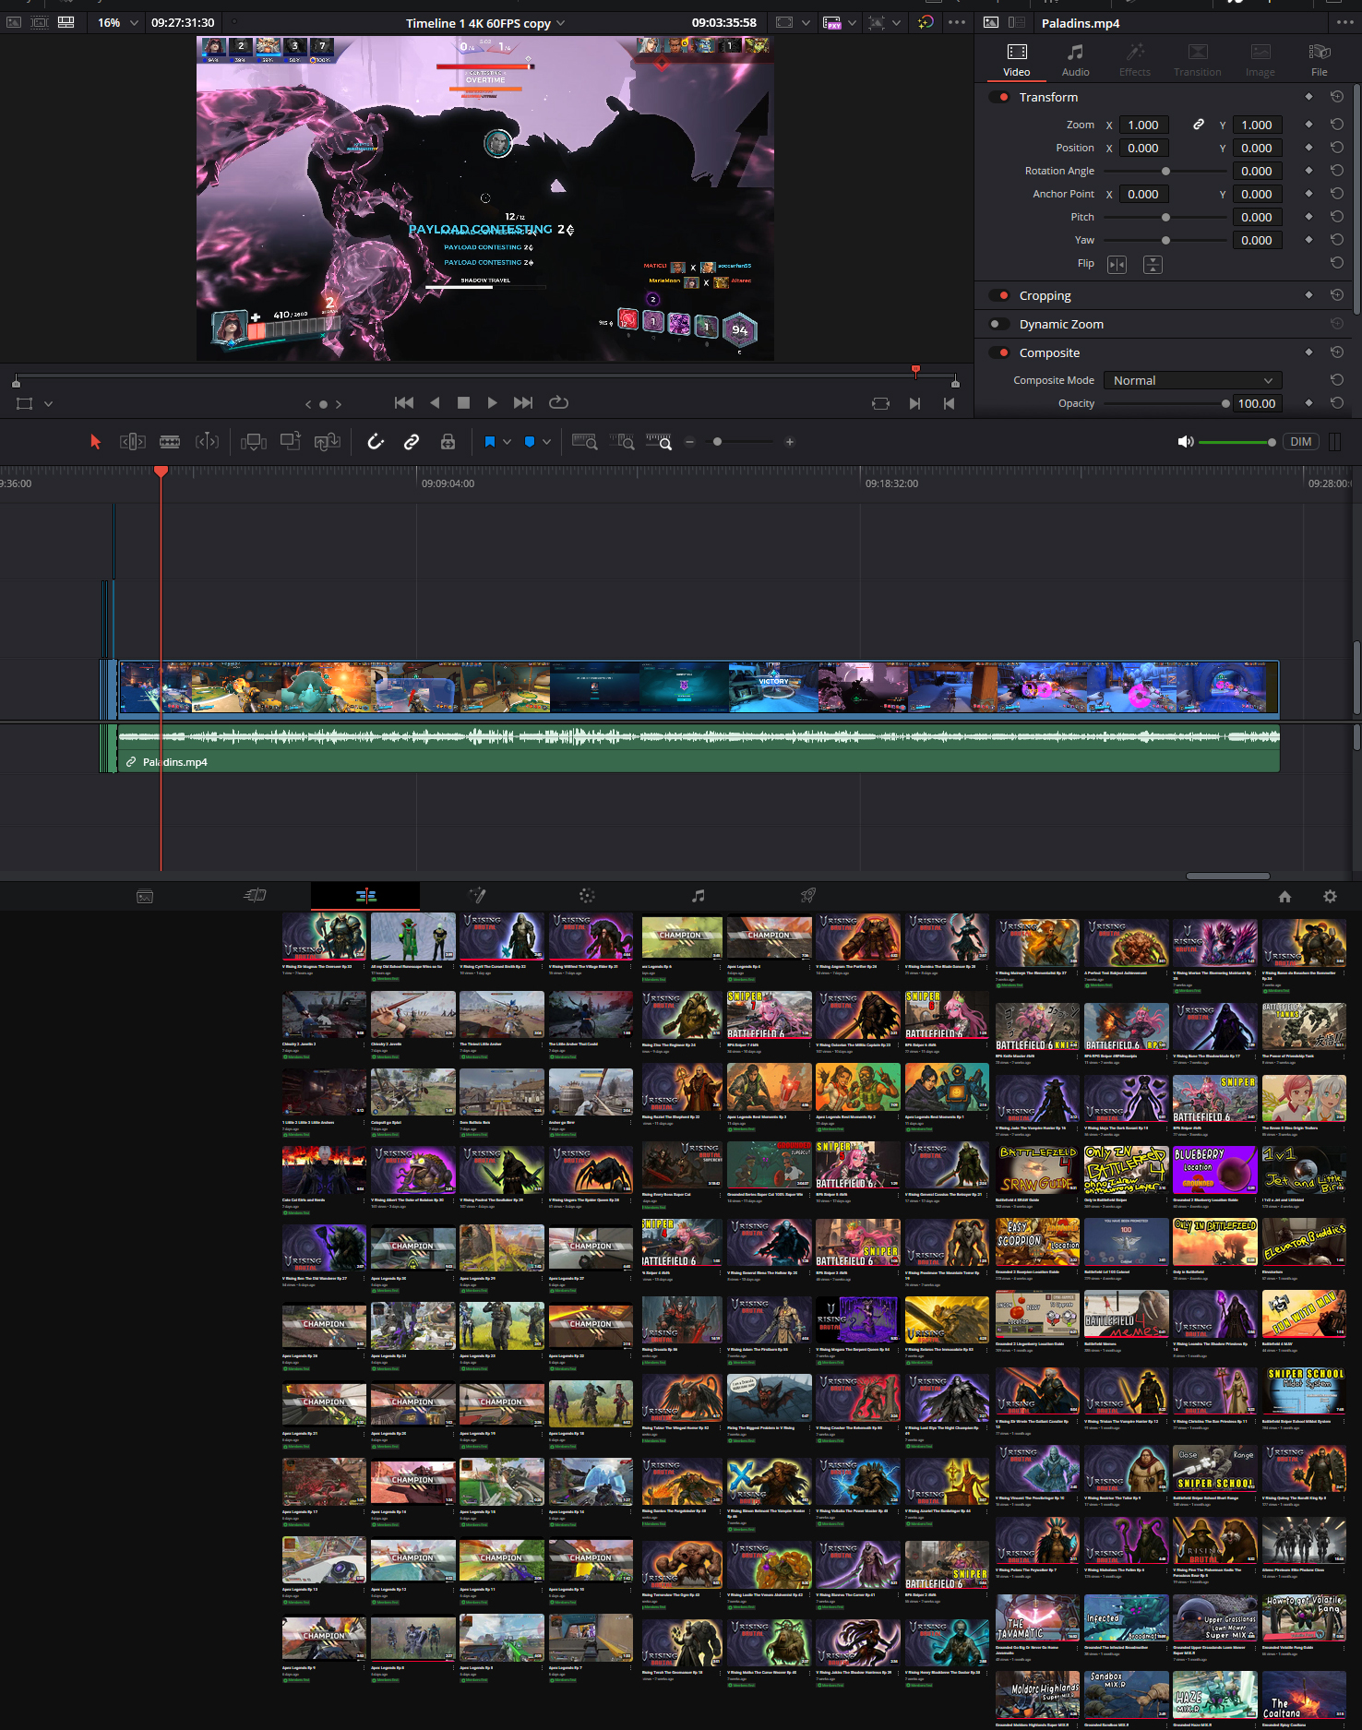Click the position lock padlock icon
The image size is (1362, 1730).
pyautogui.click(x=448, y=442)
